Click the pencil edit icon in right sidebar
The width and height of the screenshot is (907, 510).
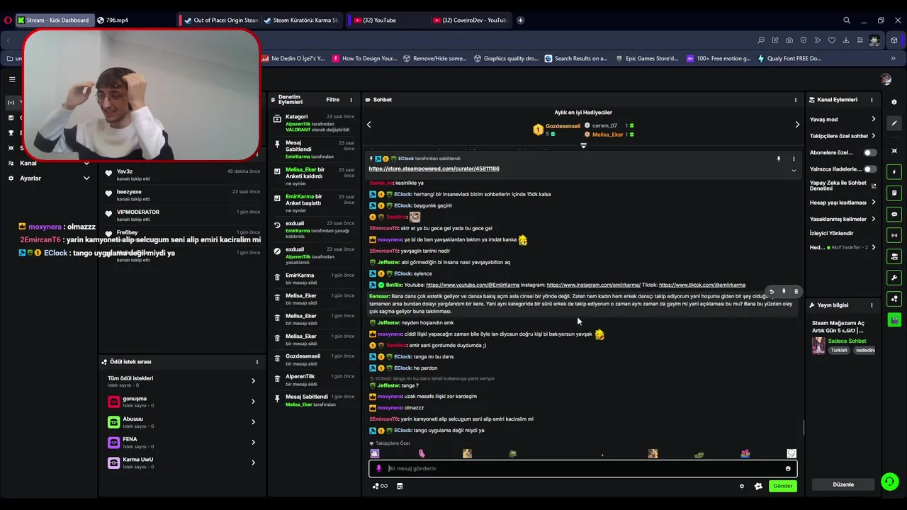click(x=894, y=123)
